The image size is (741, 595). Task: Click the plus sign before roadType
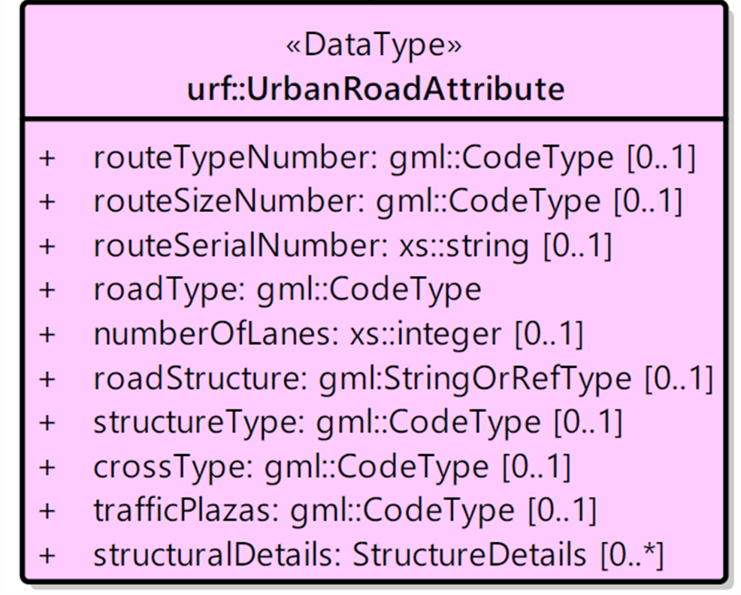pos(47,290)
